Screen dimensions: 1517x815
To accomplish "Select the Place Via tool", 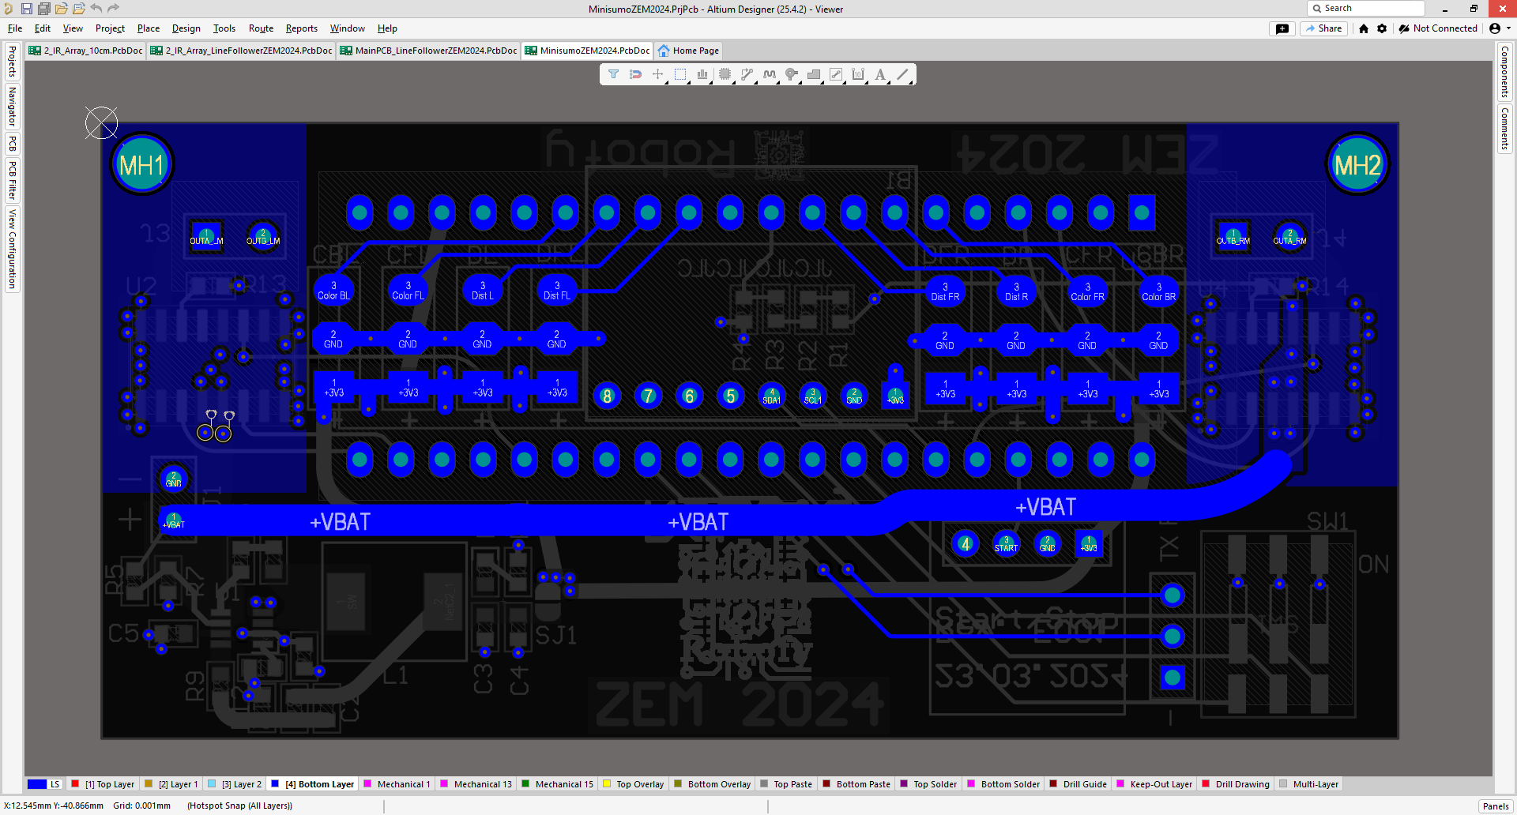I will (791, 74).
